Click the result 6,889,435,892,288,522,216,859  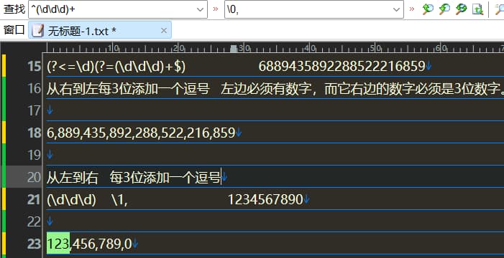pos(141,133)
